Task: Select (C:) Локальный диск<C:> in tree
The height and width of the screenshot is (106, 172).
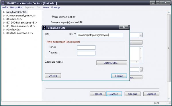Action: 21,16
